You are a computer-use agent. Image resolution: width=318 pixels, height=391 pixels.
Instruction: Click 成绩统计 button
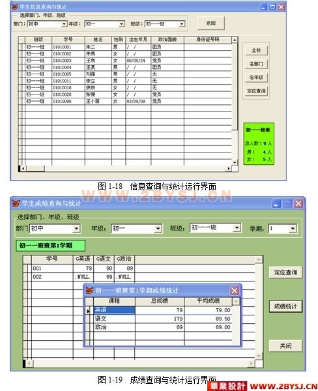pos(285,306)
